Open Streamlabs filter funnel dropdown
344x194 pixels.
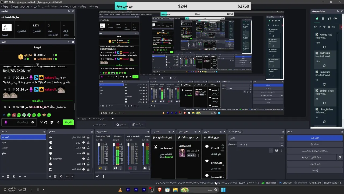coord(324,27)
